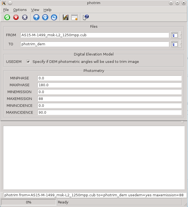Reset parameters with the circular arrow icon

click(54, 17)
